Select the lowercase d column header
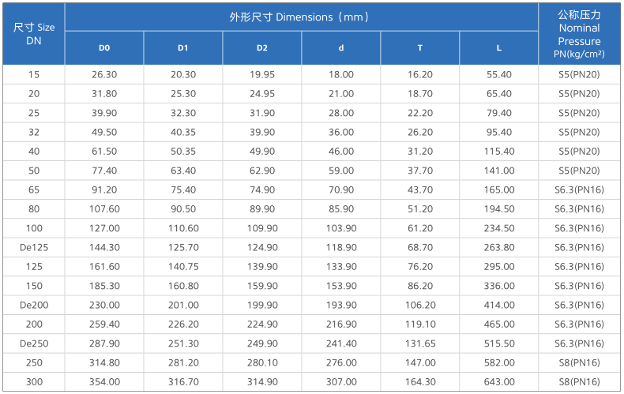Image resolution: width=624 pixels, height=394 pixels. [x=341, y=48]
